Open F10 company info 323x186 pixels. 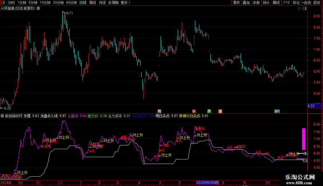(286, 3)
